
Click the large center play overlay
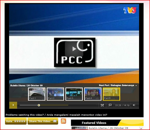point(74,49)
